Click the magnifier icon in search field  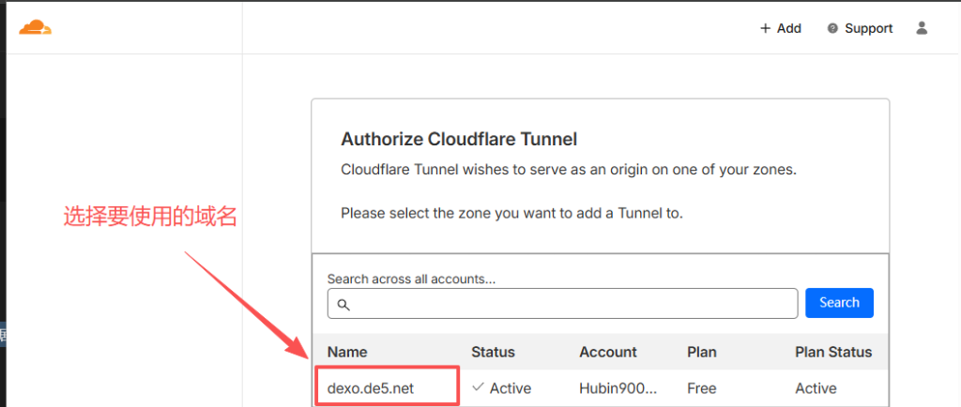(343, 304)
